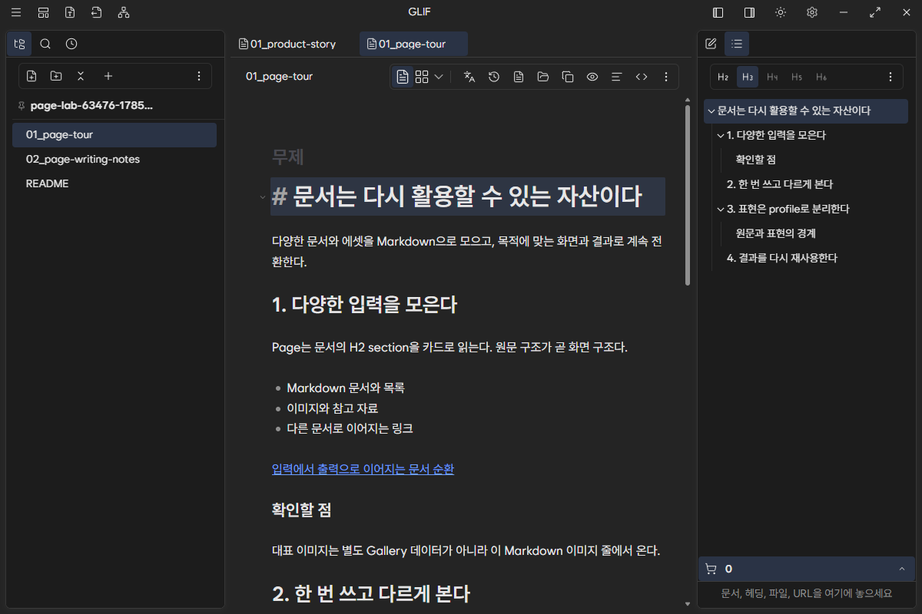Click the cart icon with count 0
This screenshot has height=614, width=922.
[x=711, y=569]
